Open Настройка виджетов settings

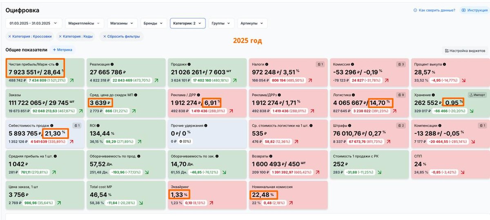coord(465,51)
